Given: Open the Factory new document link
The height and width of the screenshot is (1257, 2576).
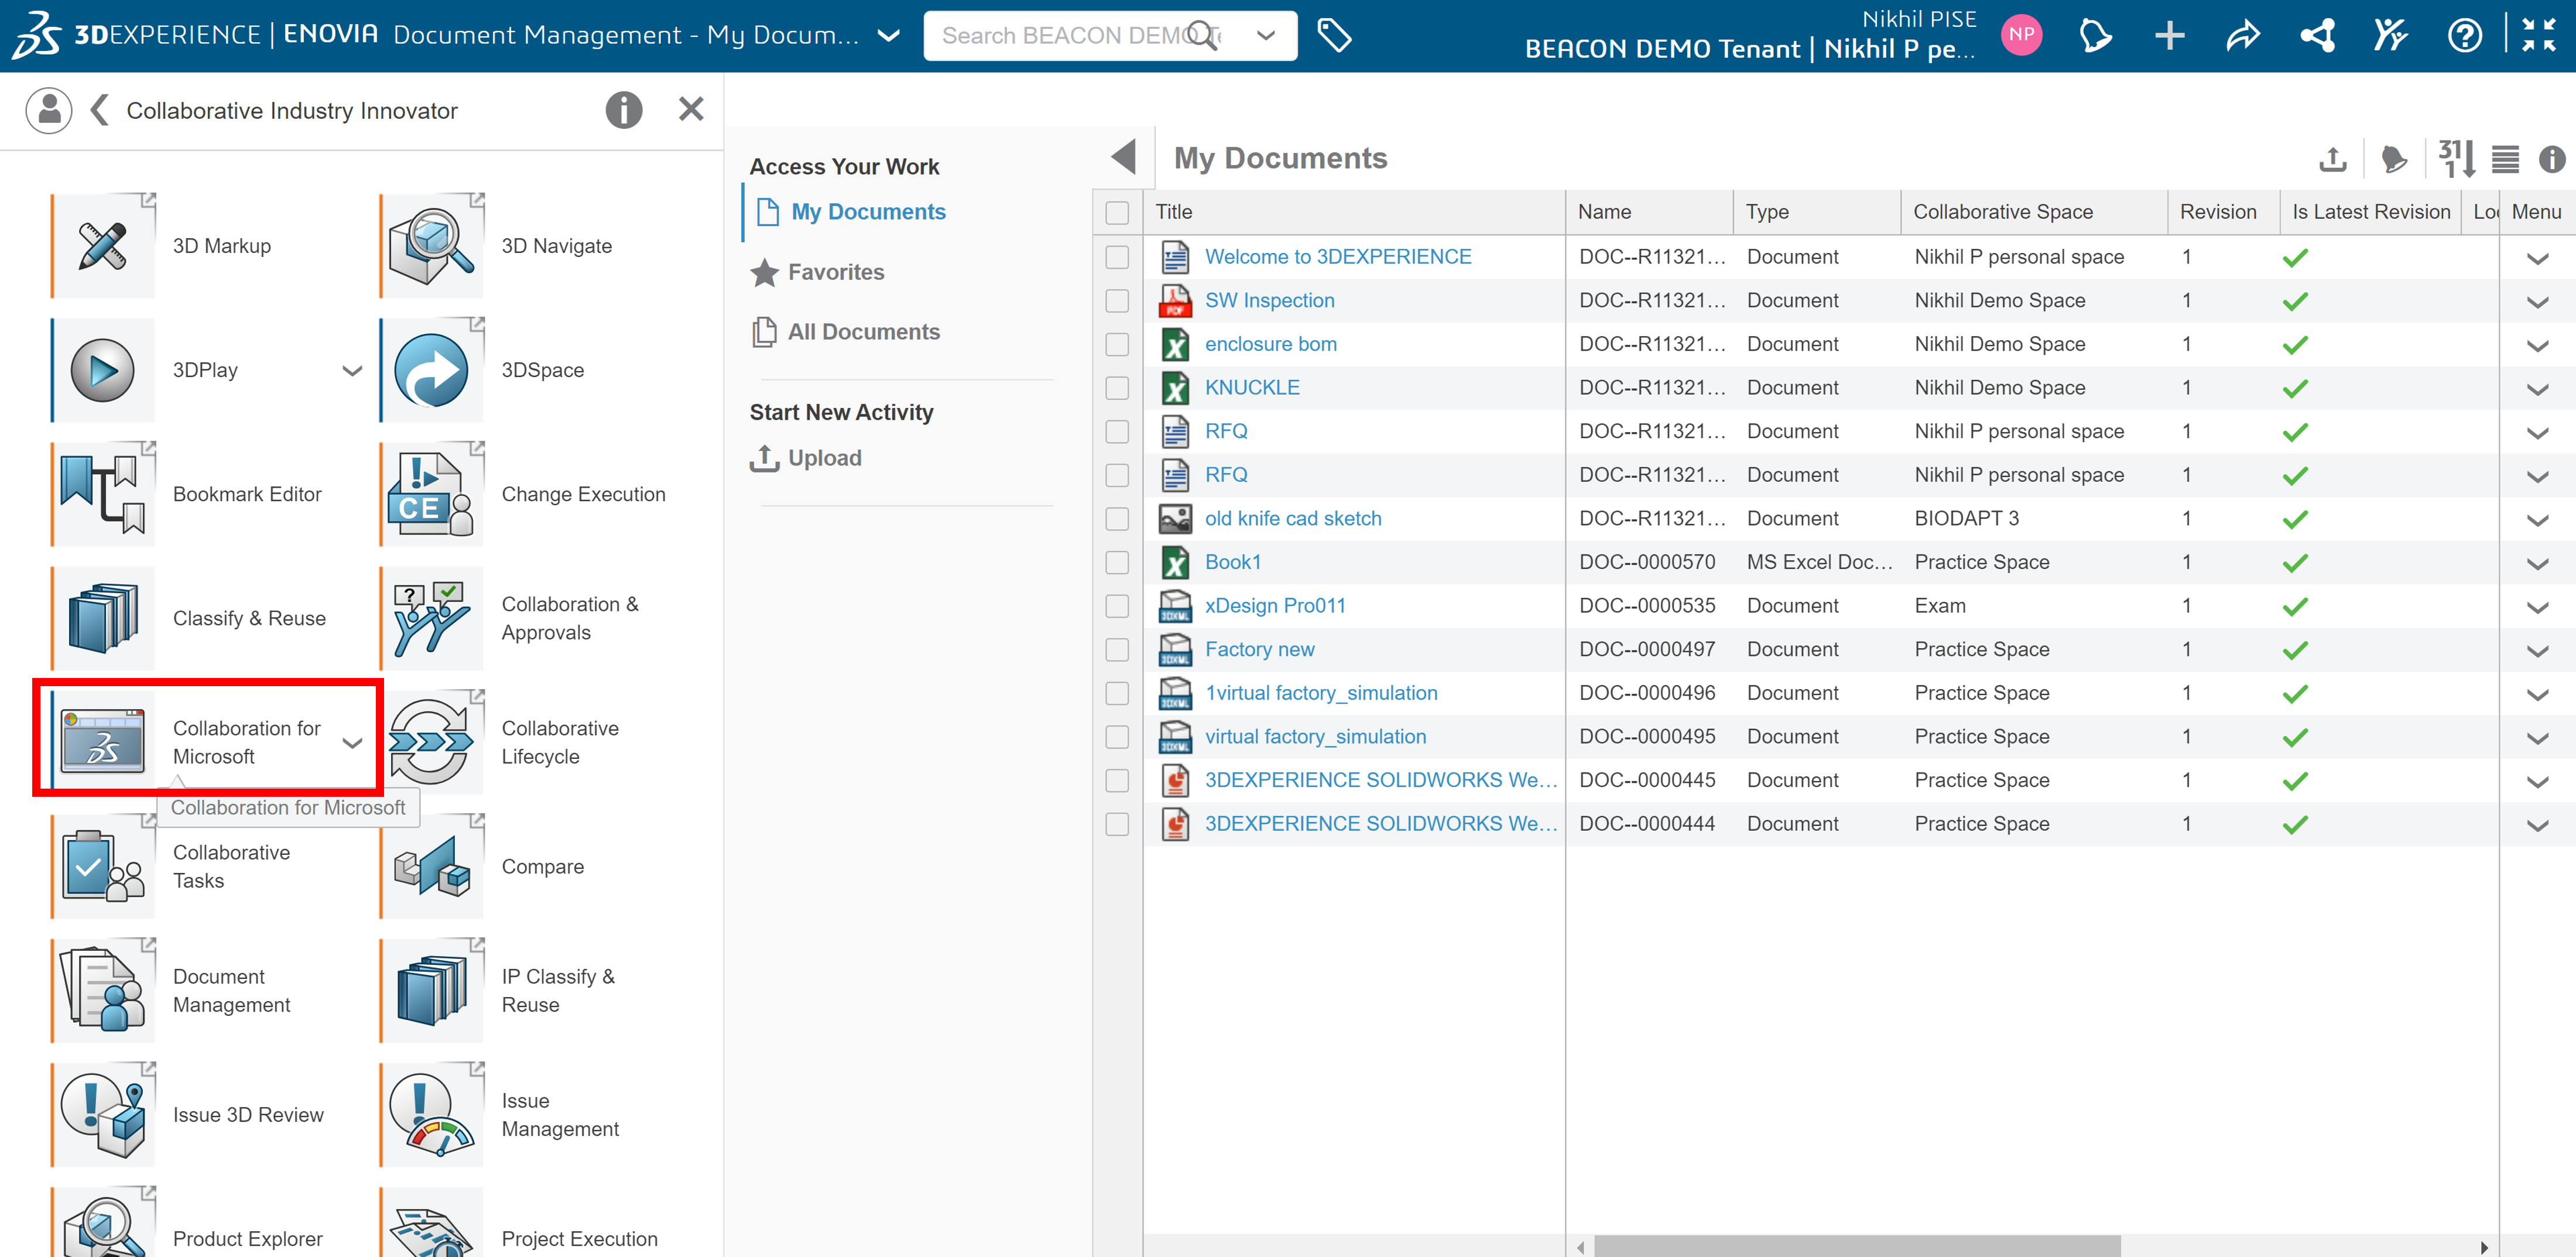Looking at the screenshot, I should (x=1259, y=650).
